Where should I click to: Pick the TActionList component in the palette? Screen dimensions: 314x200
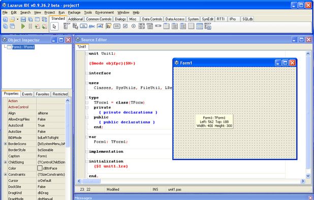208,26
